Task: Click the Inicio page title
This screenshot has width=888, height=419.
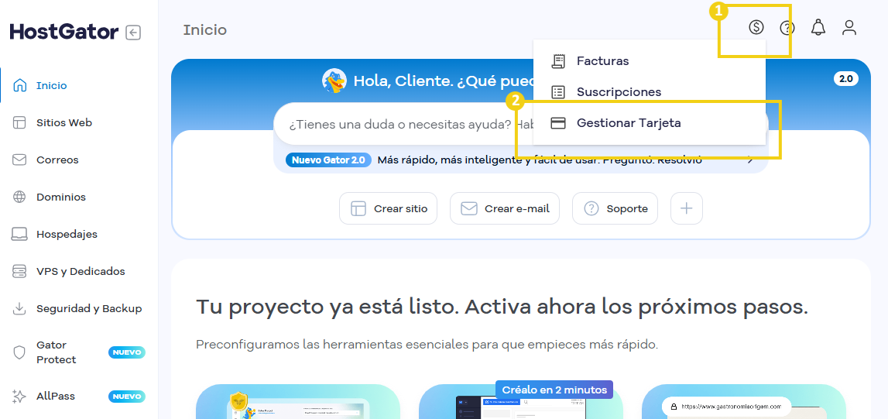Action: (205, 30)
